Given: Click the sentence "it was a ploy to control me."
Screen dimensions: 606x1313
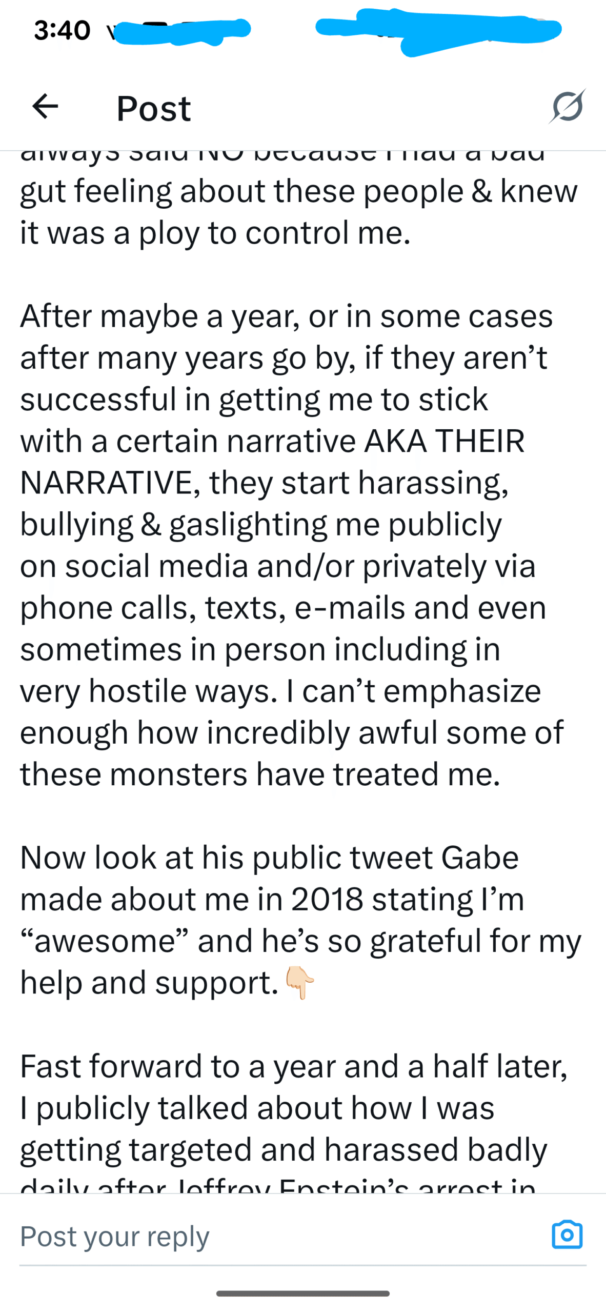Looking at the screenshot, I should [x=215, y=232].
